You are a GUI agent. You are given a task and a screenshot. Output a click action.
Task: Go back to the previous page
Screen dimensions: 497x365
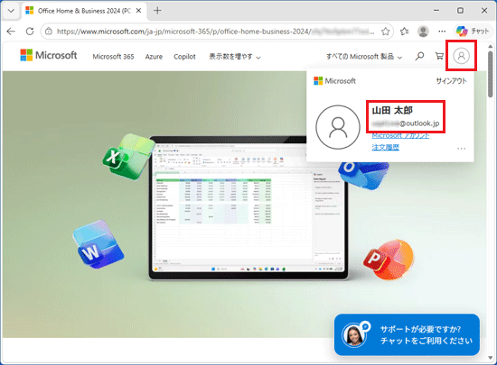click(x=11, y=32)
